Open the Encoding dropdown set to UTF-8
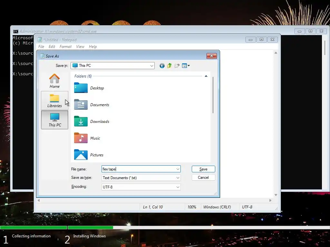 click(x=141, y=187)
